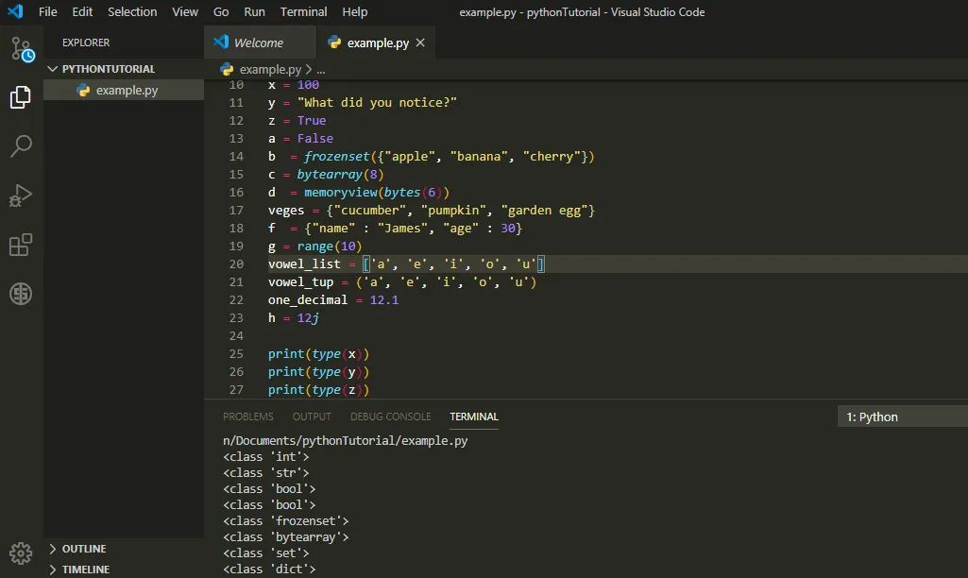The image size is (968, 578).
Task: Click memoryview on line 16
Action: 340,193
